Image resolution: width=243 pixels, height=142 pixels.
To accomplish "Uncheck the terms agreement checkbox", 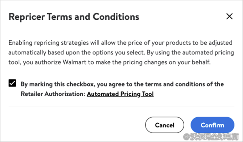I will [12, 84].
